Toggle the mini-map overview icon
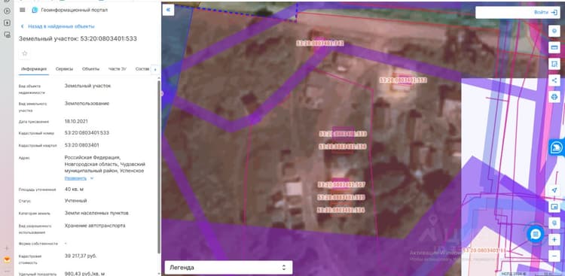Screen dimensions: 565x276 click(x=554, y=207)
